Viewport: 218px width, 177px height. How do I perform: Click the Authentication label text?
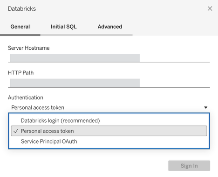tap(26, 98)
